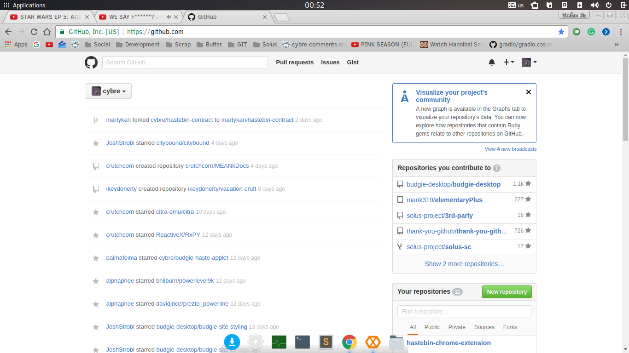Open the Solus bookmarks folder

pyautogui.click(x=265, y=45)
